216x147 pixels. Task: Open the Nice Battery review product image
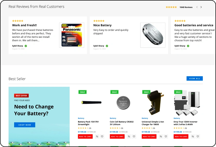coord(153,35)
